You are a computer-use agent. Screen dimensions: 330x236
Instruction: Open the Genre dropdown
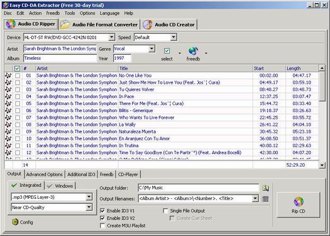[x=151, y=49]
